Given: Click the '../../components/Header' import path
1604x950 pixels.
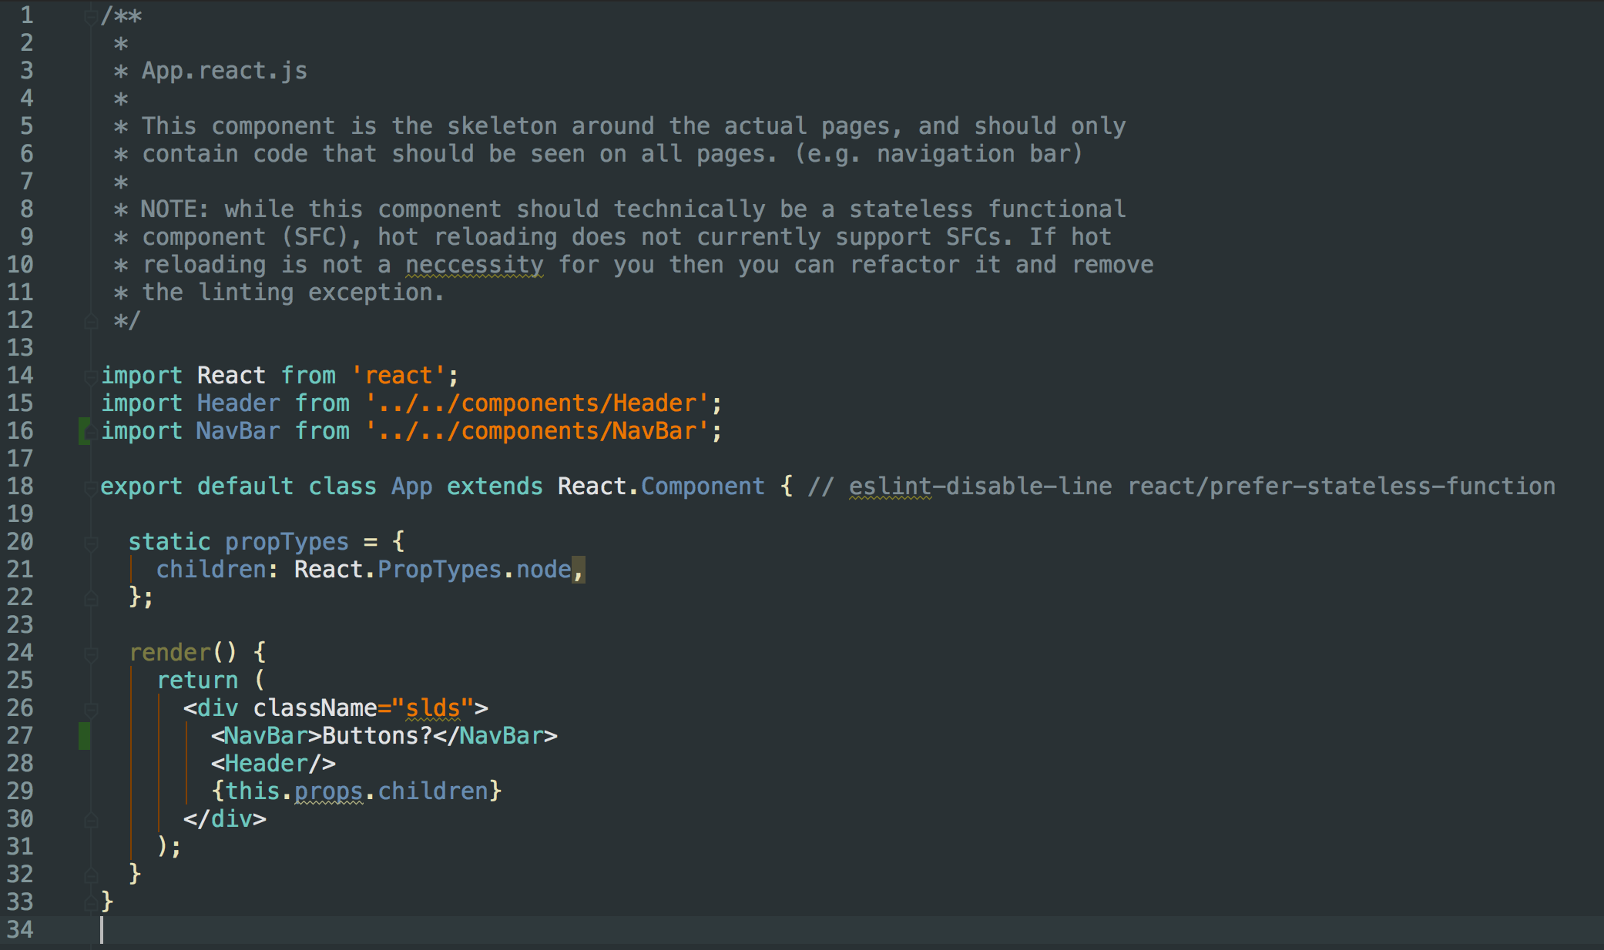Looking at the screenshot, I should 536,403.
